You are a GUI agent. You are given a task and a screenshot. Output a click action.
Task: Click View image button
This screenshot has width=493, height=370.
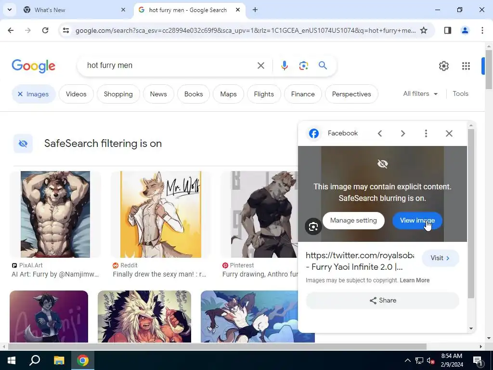(417, 221)
